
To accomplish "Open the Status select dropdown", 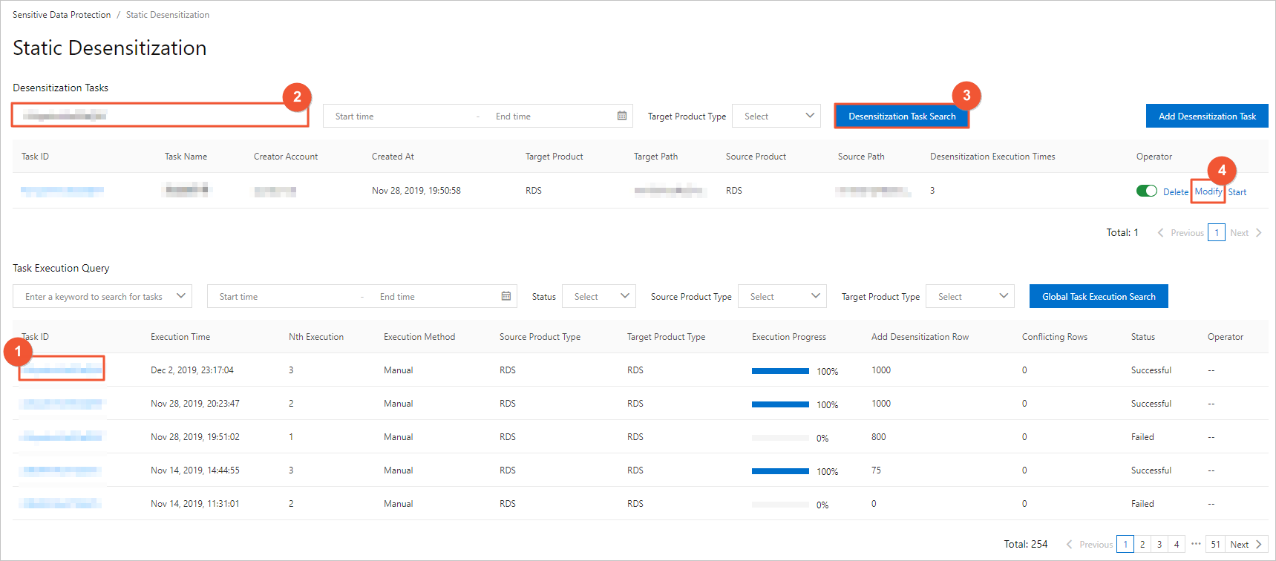I will click(x=599, y=296).
